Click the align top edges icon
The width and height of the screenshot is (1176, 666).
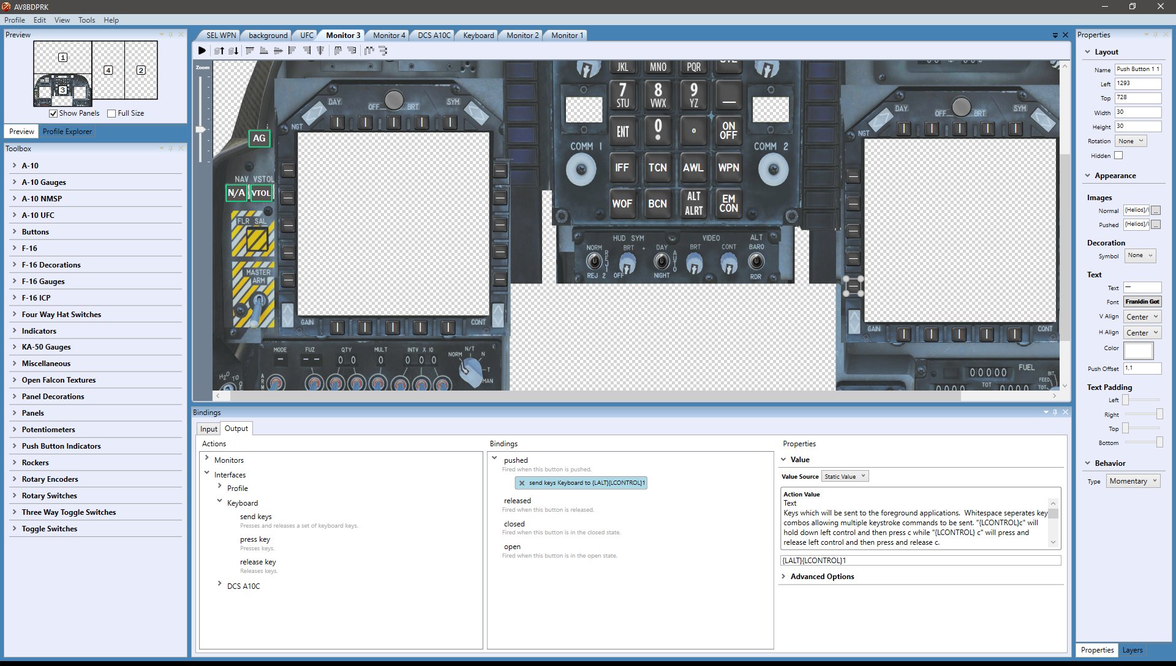coord(250,51)
